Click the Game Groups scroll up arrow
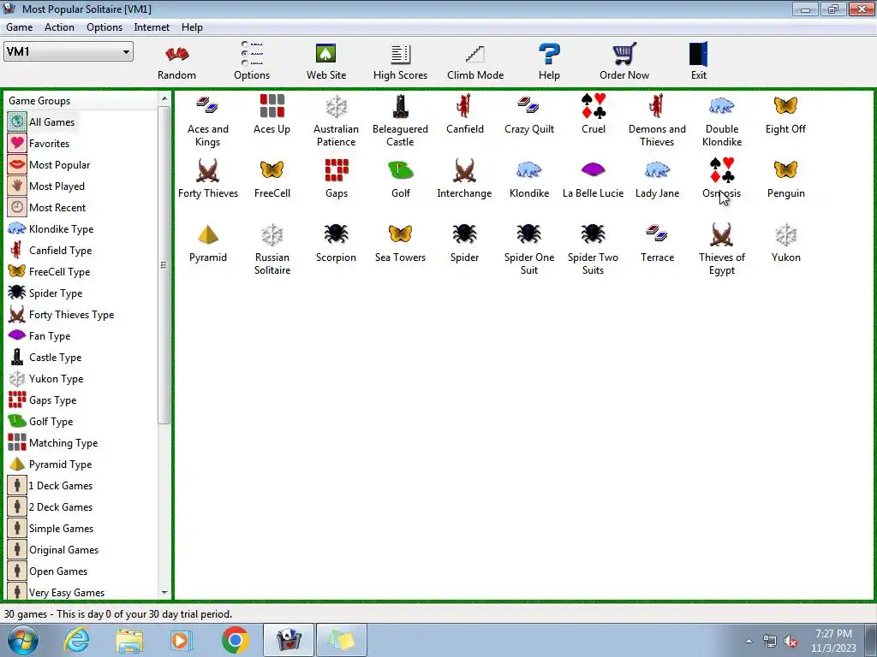Screen dimensions: 877x657 tap(164, 99)
